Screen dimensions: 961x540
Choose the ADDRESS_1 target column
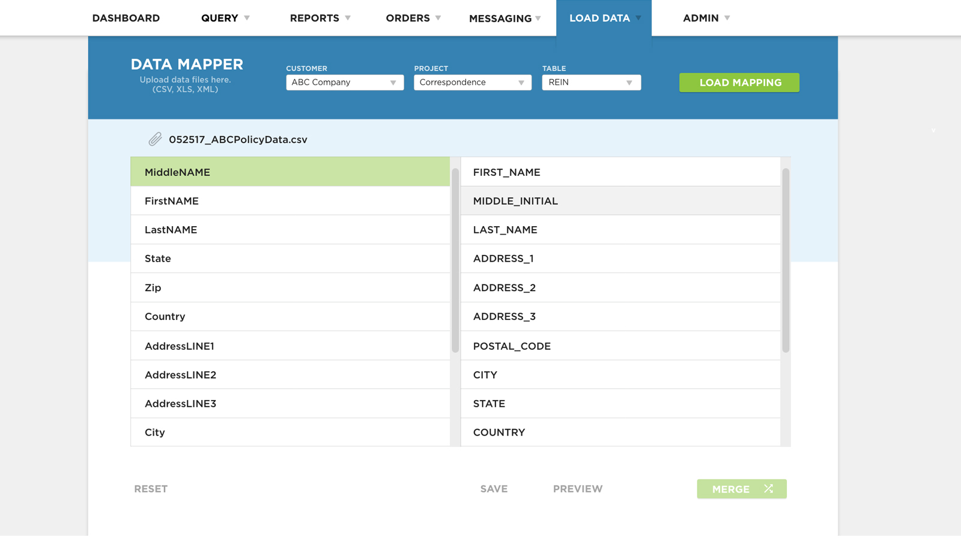[x=620, y=259]
